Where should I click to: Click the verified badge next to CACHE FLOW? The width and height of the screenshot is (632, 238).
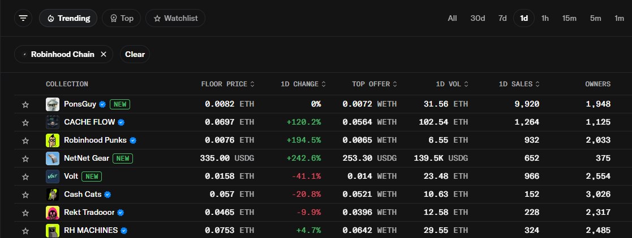coord(121,122)
